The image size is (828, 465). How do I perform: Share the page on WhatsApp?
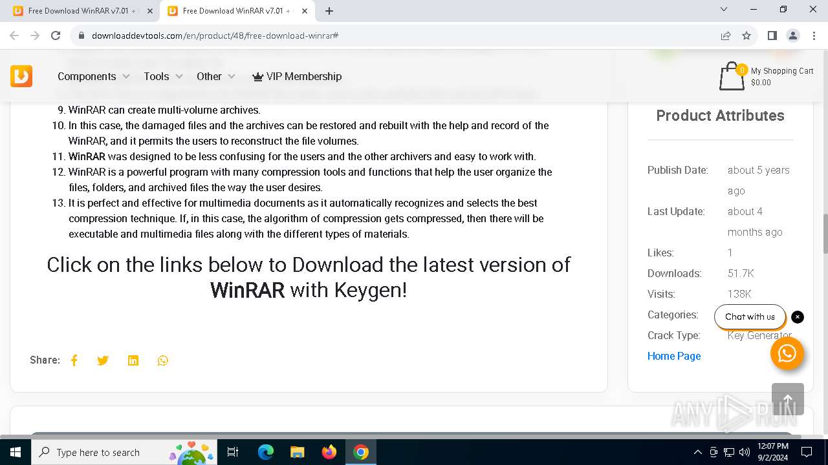pos(163,360)
